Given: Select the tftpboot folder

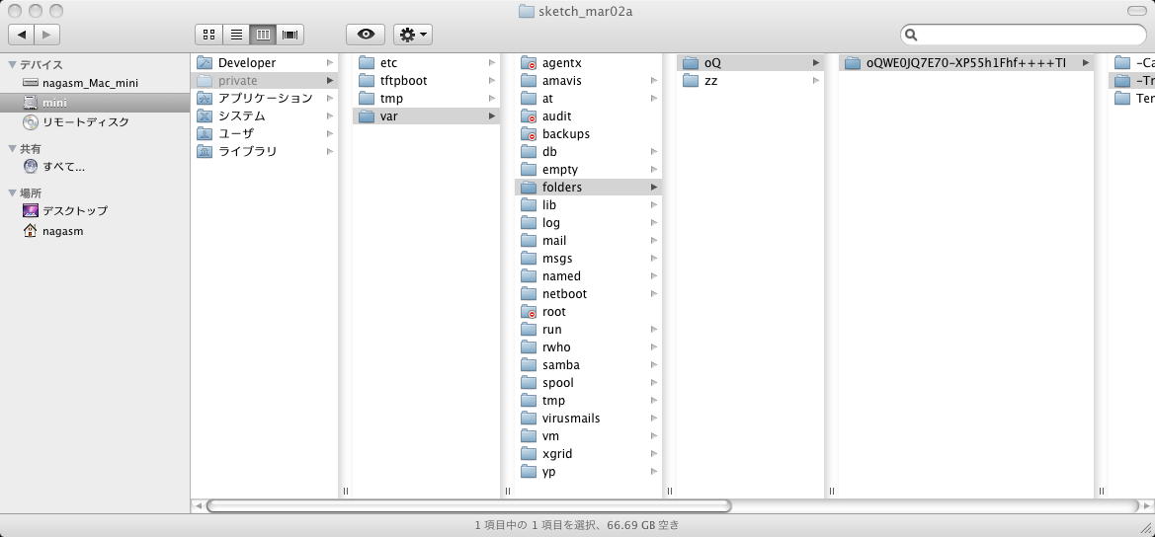Looking at the screenshot, I should pos(427,80).
